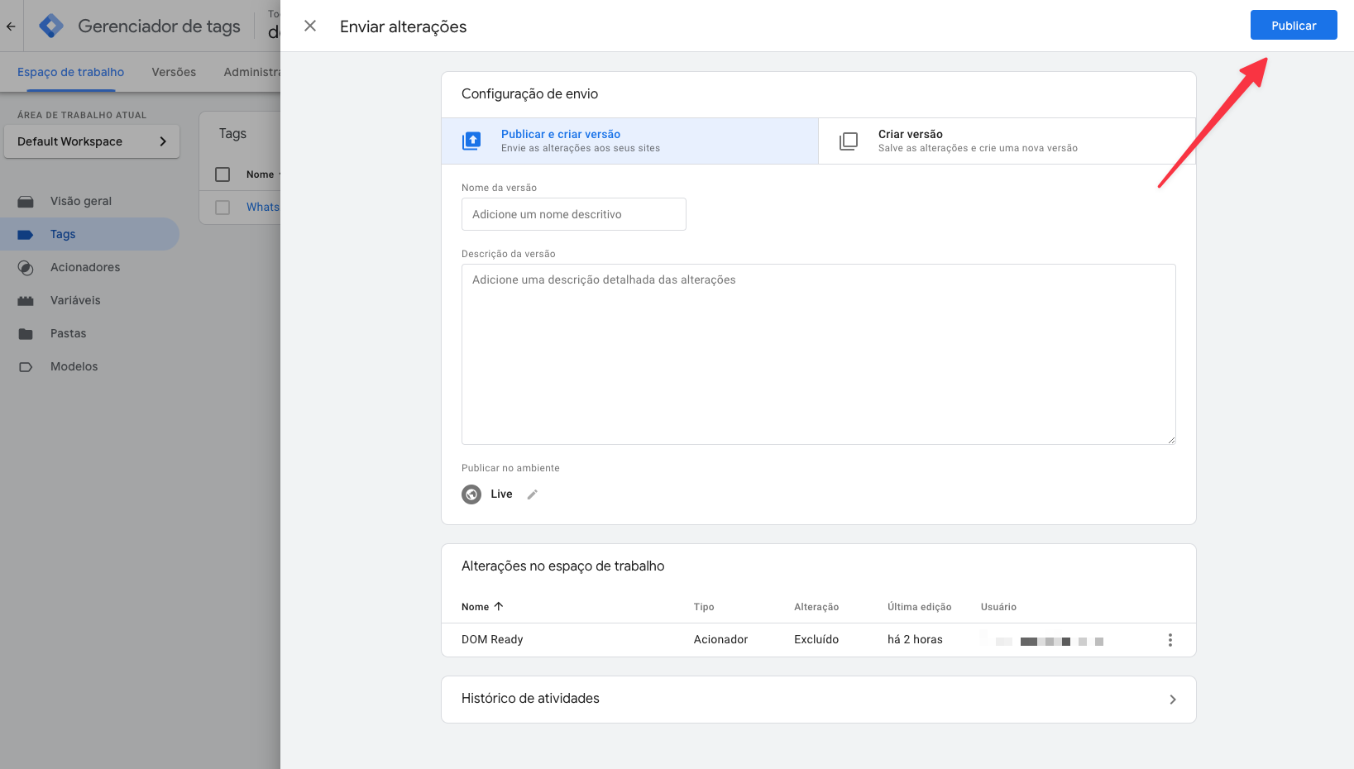The height and width of the screenshot is (769, 1354).
Task: Close the Enviar alterações panel
Action: (310, 26)
